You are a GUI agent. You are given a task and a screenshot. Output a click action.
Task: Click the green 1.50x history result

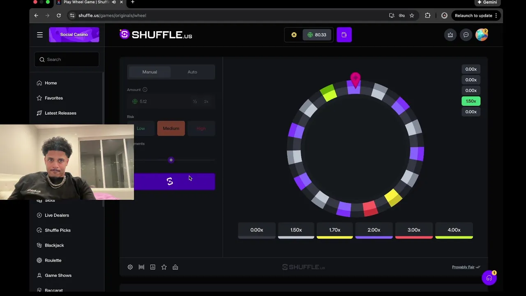coord(471,101)
